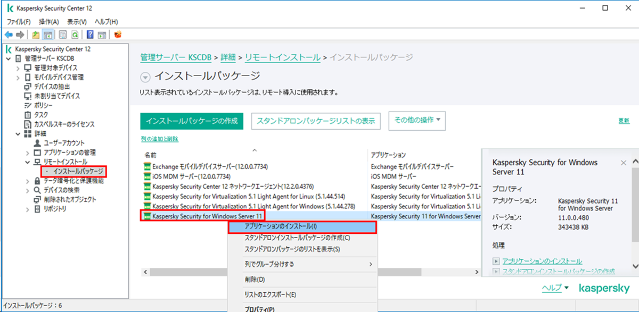Open the ヘルプ(H) menu in menu bar
The height and width of the screenshot is (312, 639).
click(106, 22)
